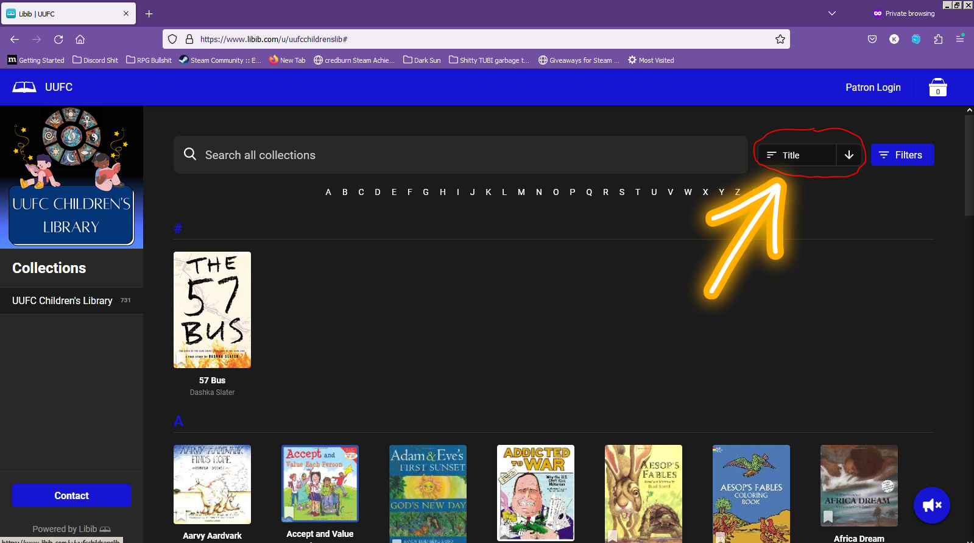The height and width of the screenshot is (543, 974).
Task: Jump to letter H in alphabet index
Action: tap(443, 192)
